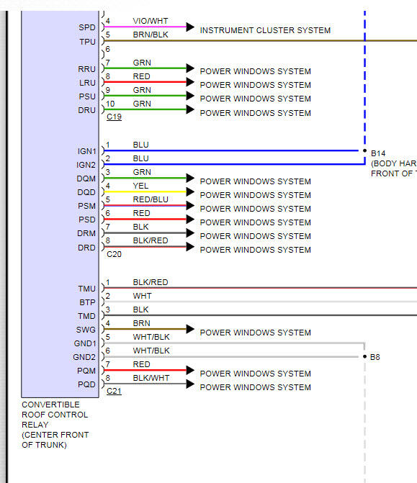Select the INSTRUMENT CLUSTER SYSTEM label

pyautogui.click(x=265, y=30)
